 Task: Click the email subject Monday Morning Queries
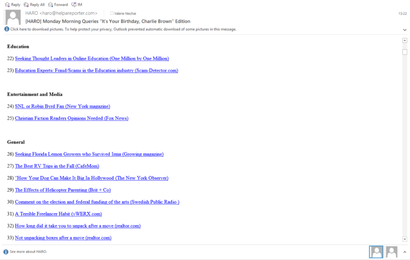click(108, 21)
